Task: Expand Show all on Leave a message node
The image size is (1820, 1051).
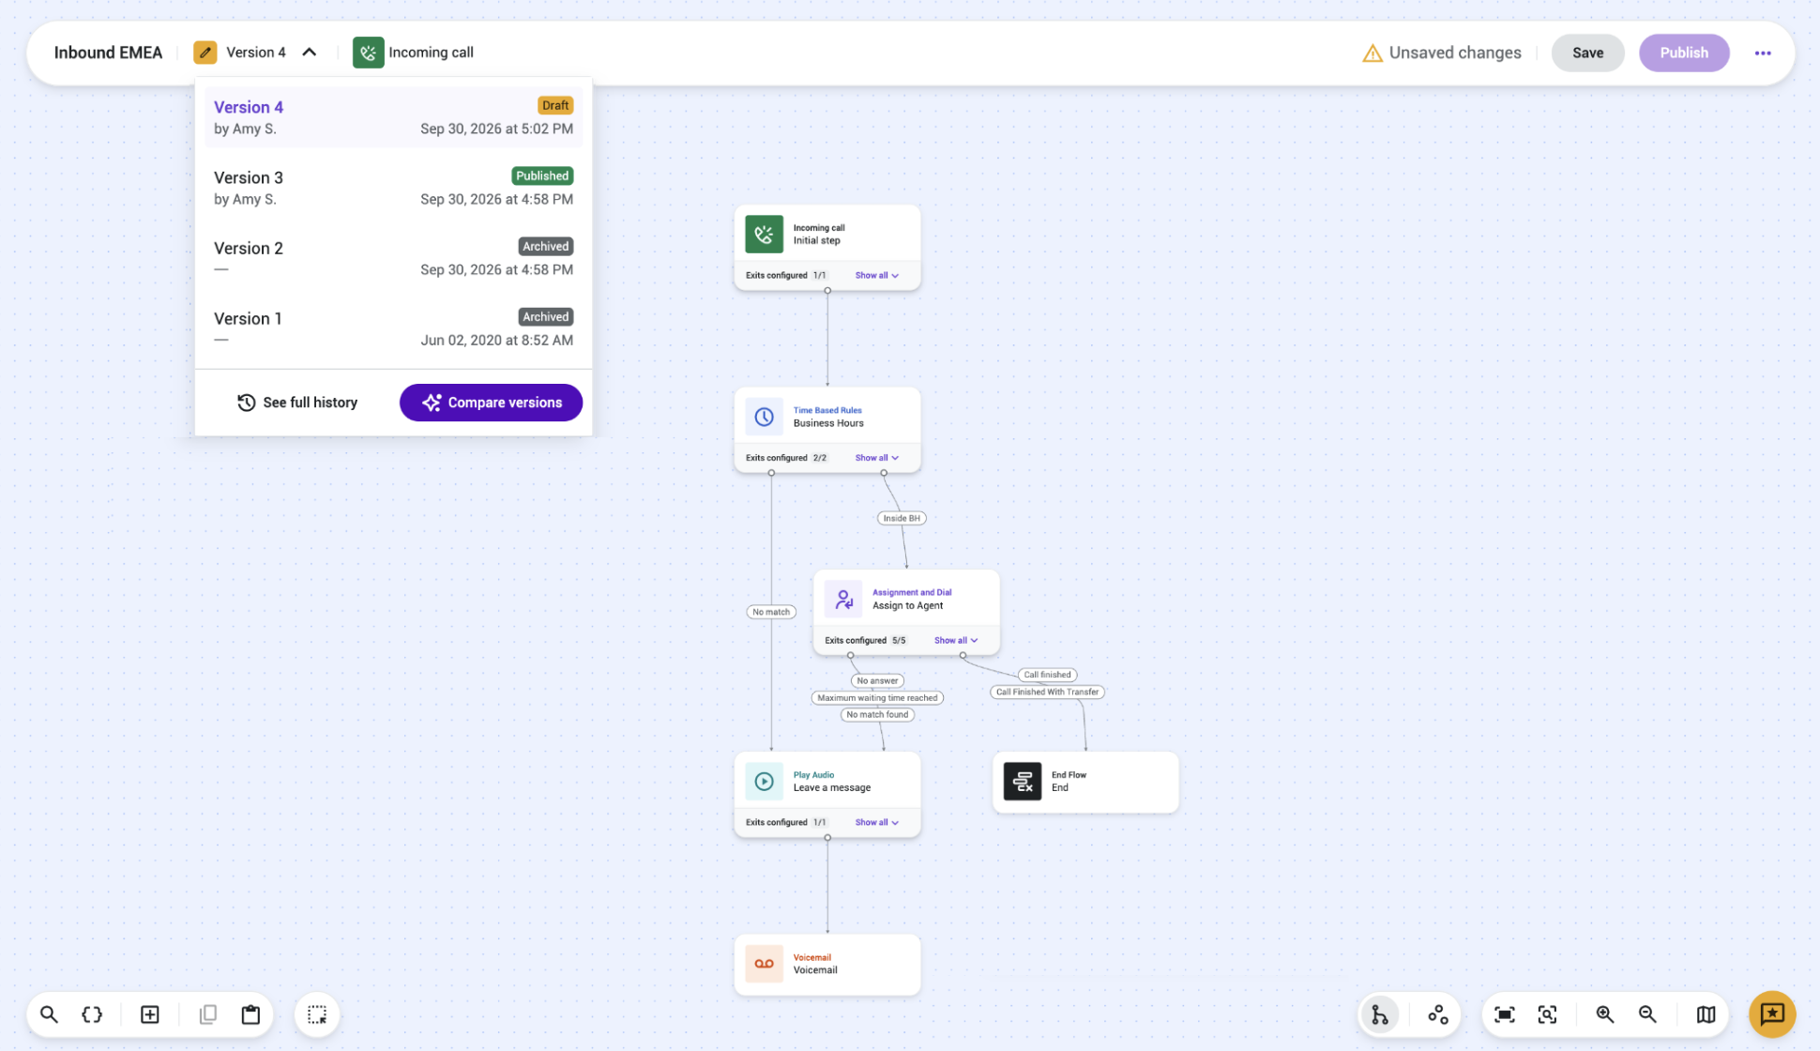Action: (876, 822)
